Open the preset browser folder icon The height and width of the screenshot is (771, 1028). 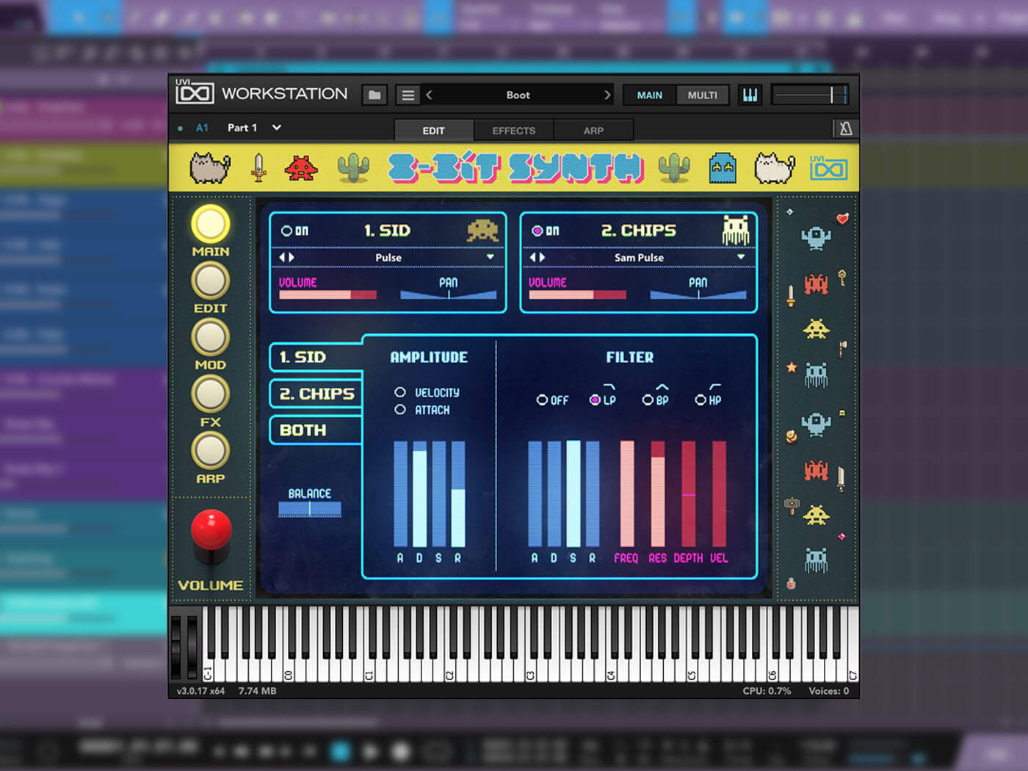point(374,95)
